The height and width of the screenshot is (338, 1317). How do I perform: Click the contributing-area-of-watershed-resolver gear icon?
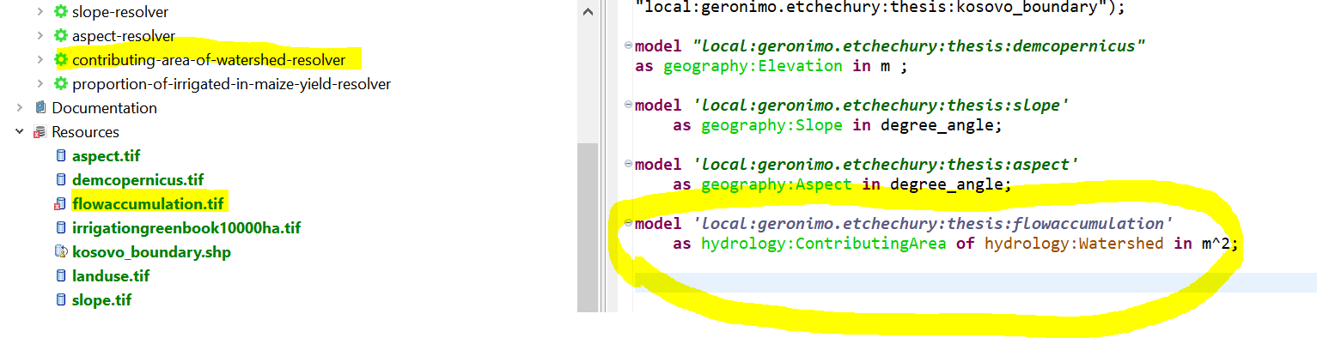[60, 60]
